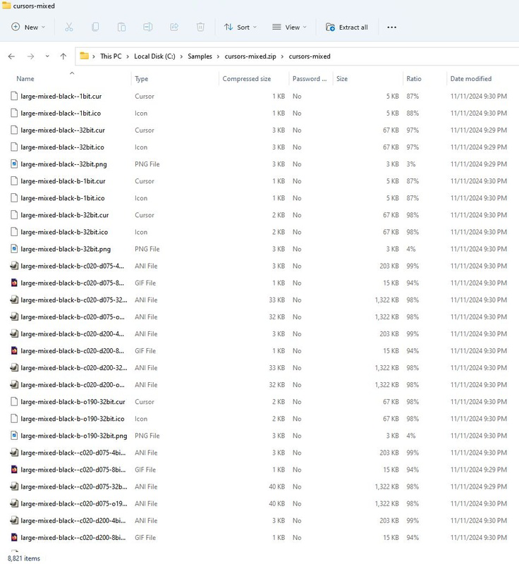Click the folder icon in address bar

tap(84, 56)
